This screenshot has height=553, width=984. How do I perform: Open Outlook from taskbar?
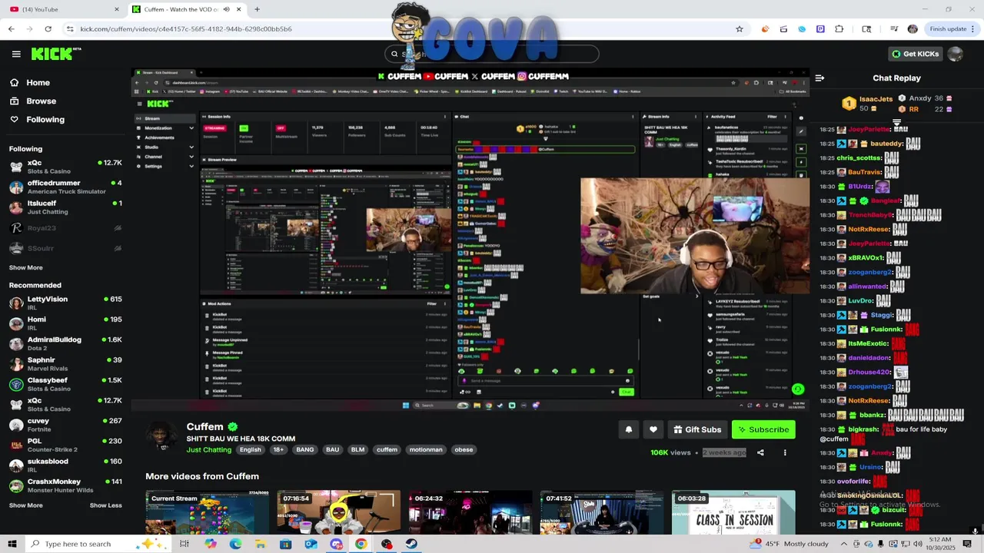(x=311, y=544)
